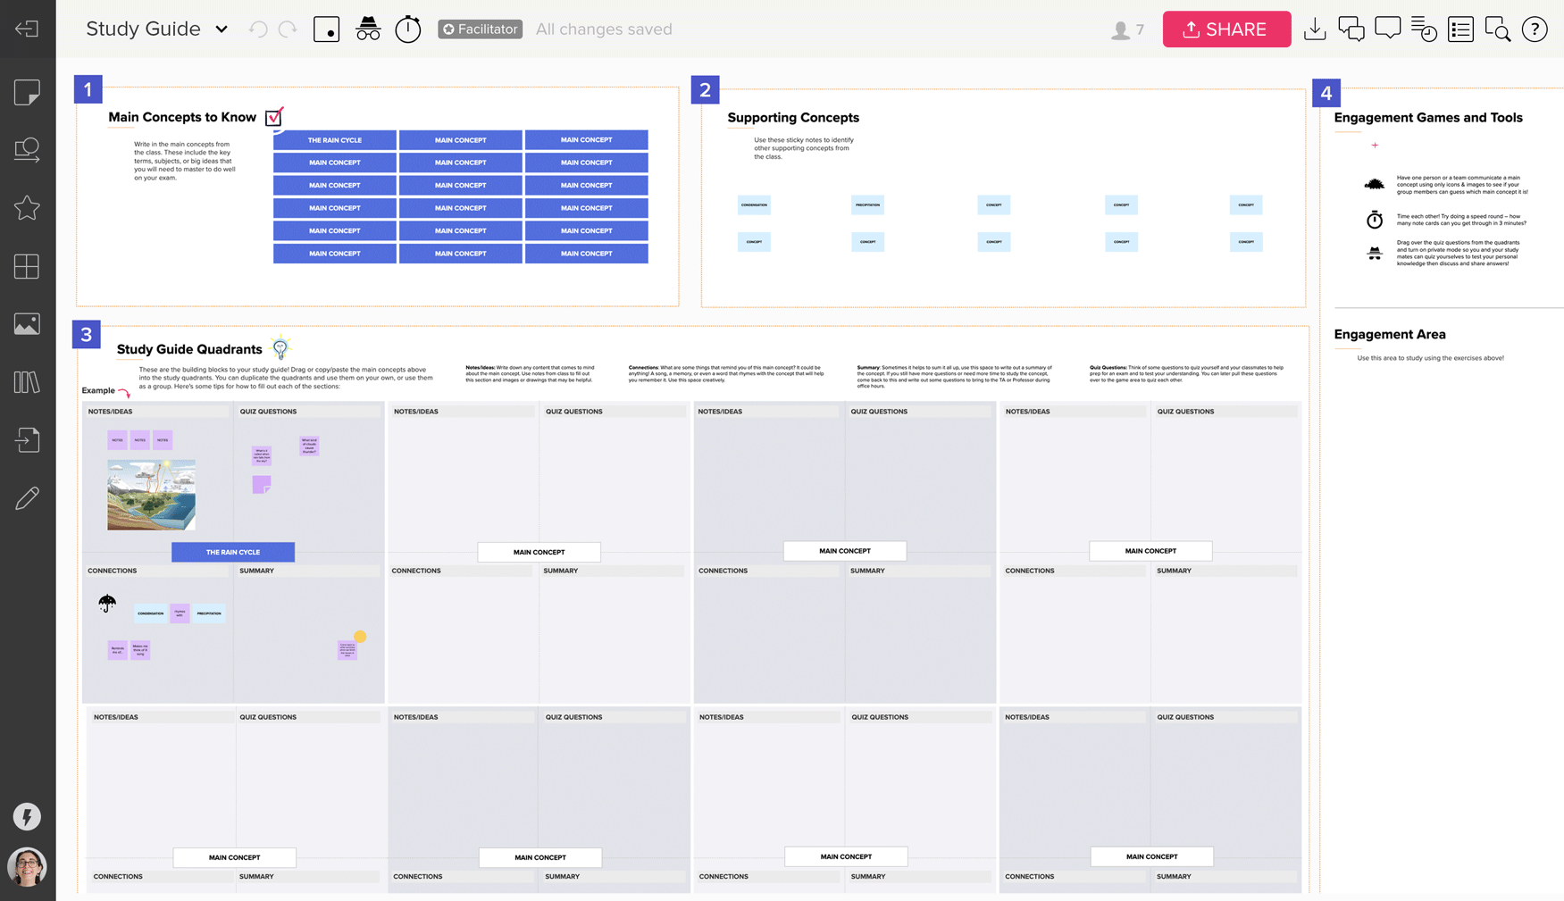Show the participants list with 7 members
Viewport: 1564px width, 901px height.
point(1127,30)
